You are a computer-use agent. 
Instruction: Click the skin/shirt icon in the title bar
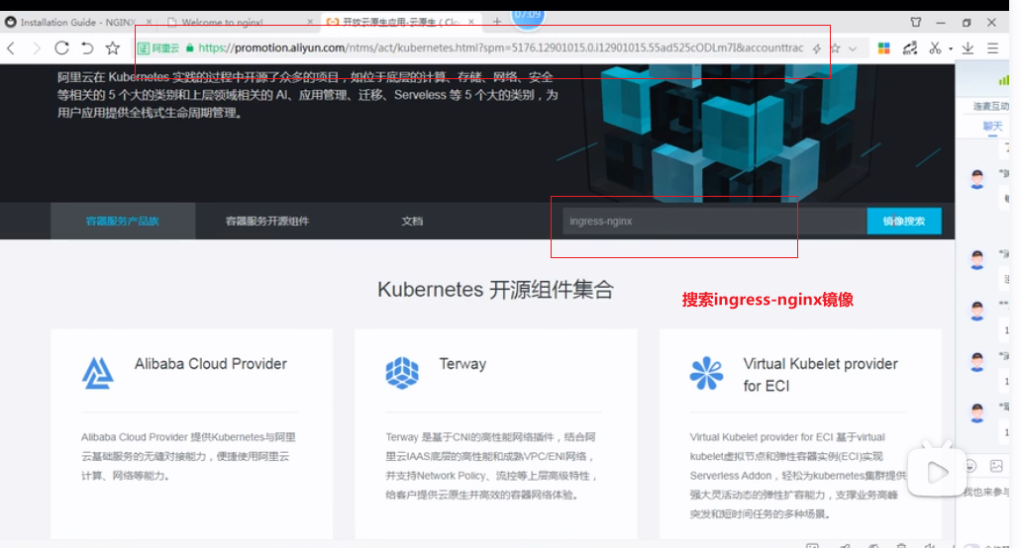pos(915,22)
